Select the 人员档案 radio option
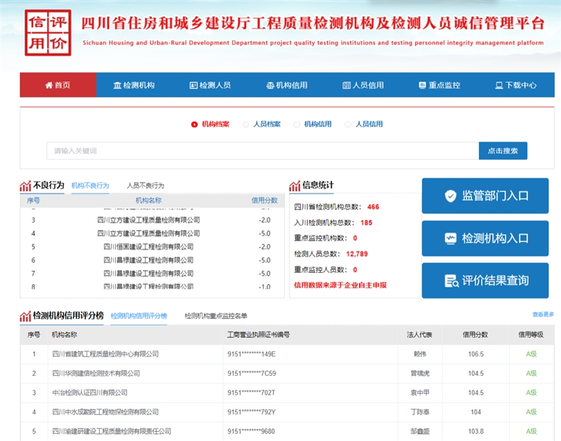561x441 pixels. 245,125
